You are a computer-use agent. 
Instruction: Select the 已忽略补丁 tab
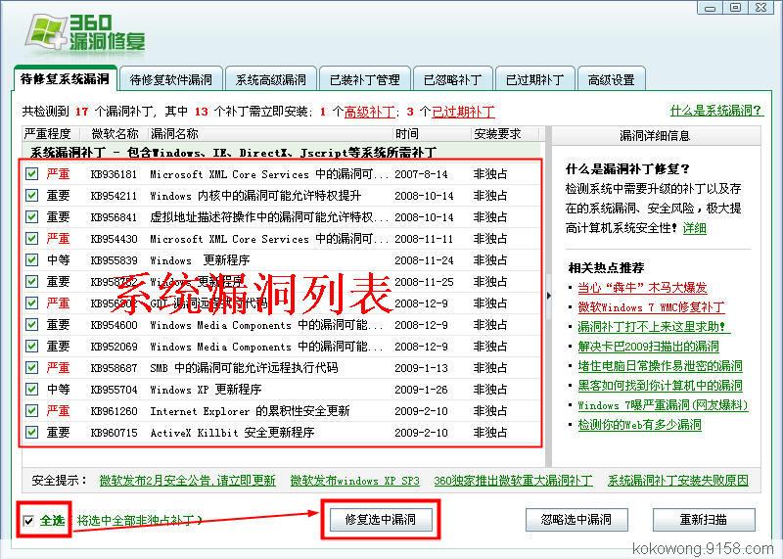[452, 79]
